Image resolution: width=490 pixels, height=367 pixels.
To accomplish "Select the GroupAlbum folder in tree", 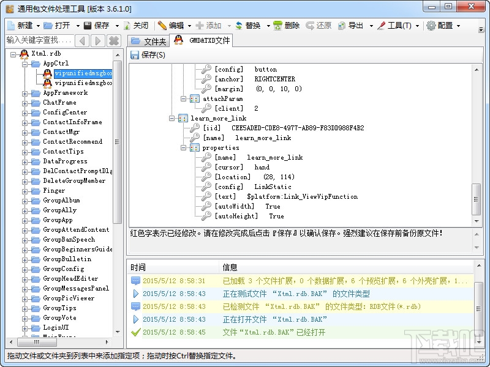I will click(x=61, y=201).
